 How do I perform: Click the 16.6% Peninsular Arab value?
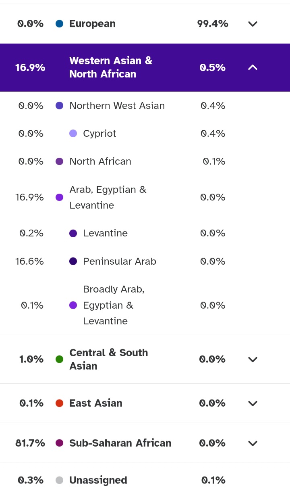pyautogui.click(x=29, y=261)
